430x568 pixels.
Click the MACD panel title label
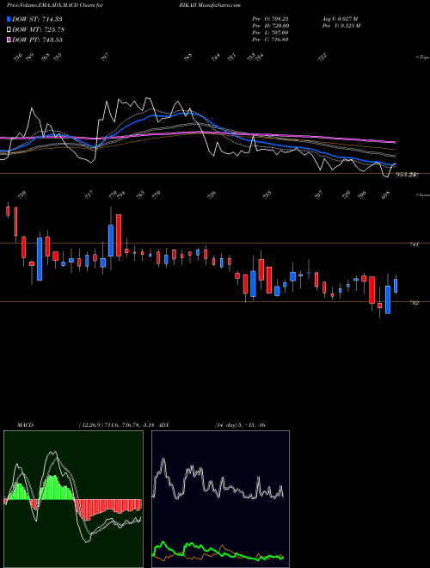26,425
